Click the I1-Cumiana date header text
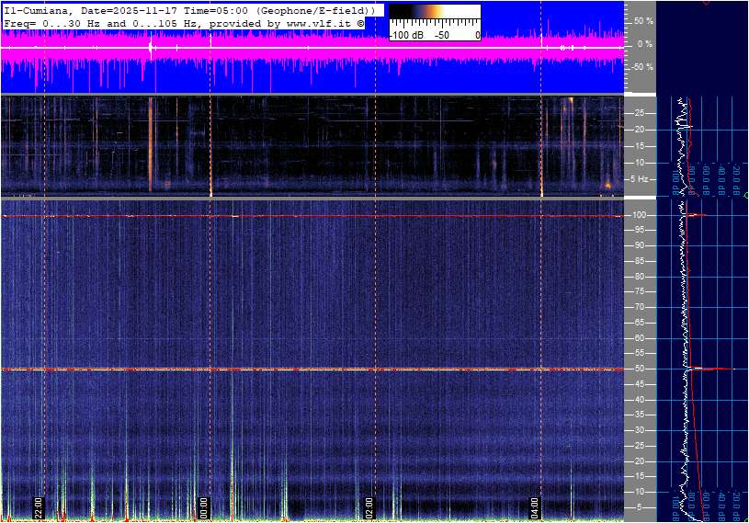 [188, 9]
